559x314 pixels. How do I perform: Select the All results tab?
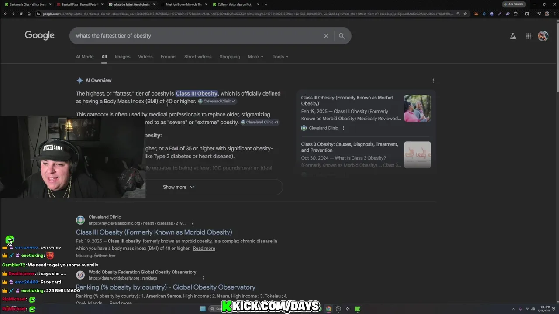point(104,57)
